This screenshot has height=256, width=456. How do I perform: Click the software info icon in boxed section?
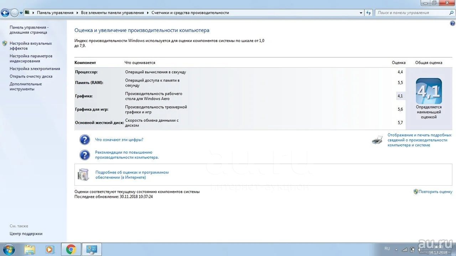tap(83, 174)
